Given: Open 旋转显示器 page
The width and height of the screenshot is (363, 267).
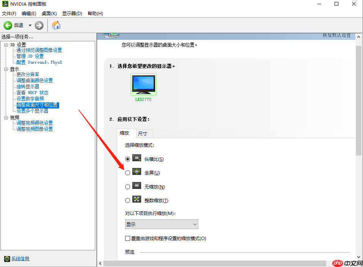Looking at the screenshot, I should click(28, 86).
